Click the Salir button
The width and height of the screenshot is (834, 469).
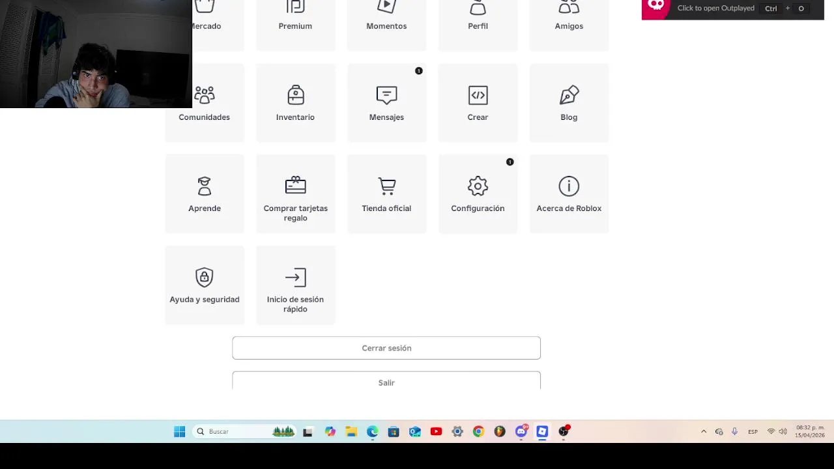[x=386, y=381]
